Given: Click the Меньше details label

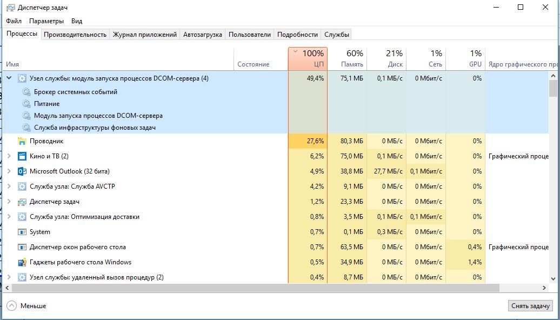Looking at the screenshot, I should click(33, 306).
